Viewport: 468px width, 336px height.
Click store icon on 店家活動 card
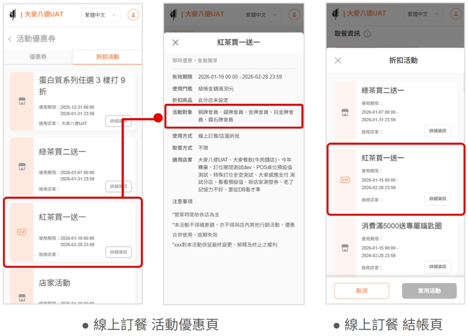pos(22,297)
